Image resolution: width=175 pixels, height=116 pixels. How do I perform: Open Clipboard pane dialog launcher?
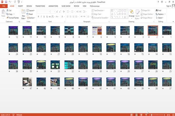[x=19, y=22]
